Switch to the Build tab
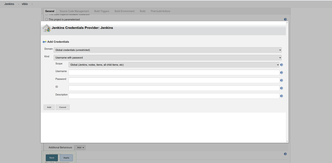The image size is (332, 163). pos(142,11)
